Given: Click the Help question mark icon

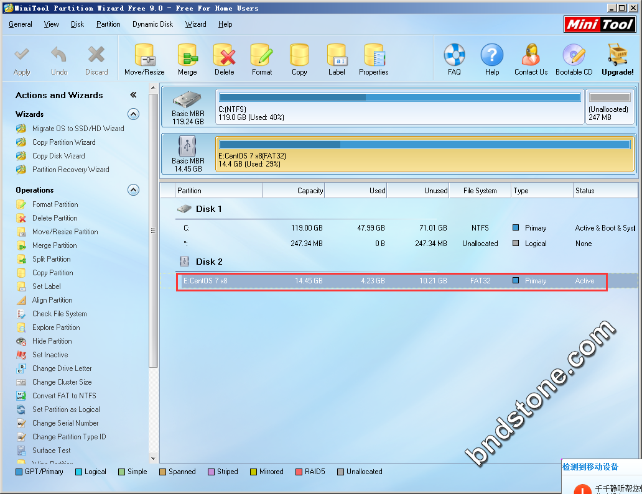Looking at the screenshot, I should pos(492,55).
